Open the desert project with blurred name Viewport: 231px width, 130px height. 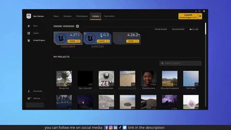tap(127, 79)
